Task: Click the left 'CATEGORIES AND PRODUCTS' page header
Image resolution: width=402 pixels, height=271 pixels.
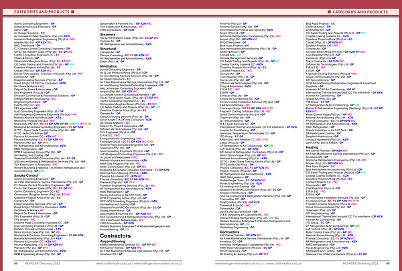Action: [x=42, y=12]
